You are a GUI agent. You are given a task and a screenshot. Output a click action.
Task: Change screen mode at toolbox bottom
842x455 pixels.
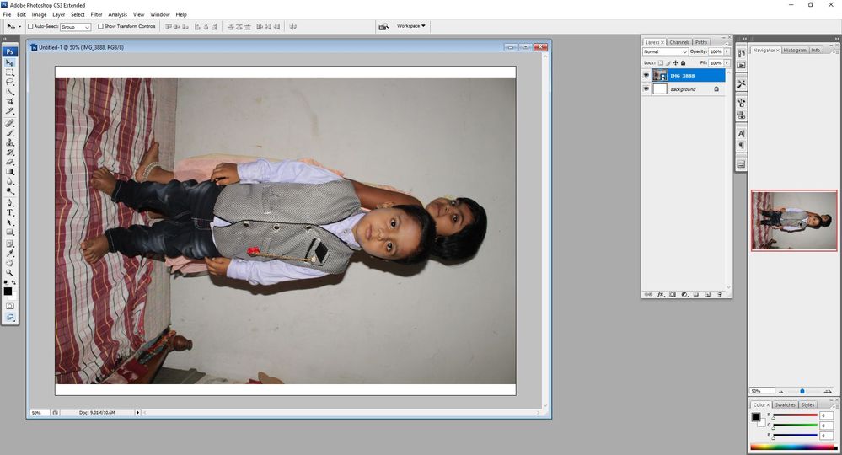9,317
